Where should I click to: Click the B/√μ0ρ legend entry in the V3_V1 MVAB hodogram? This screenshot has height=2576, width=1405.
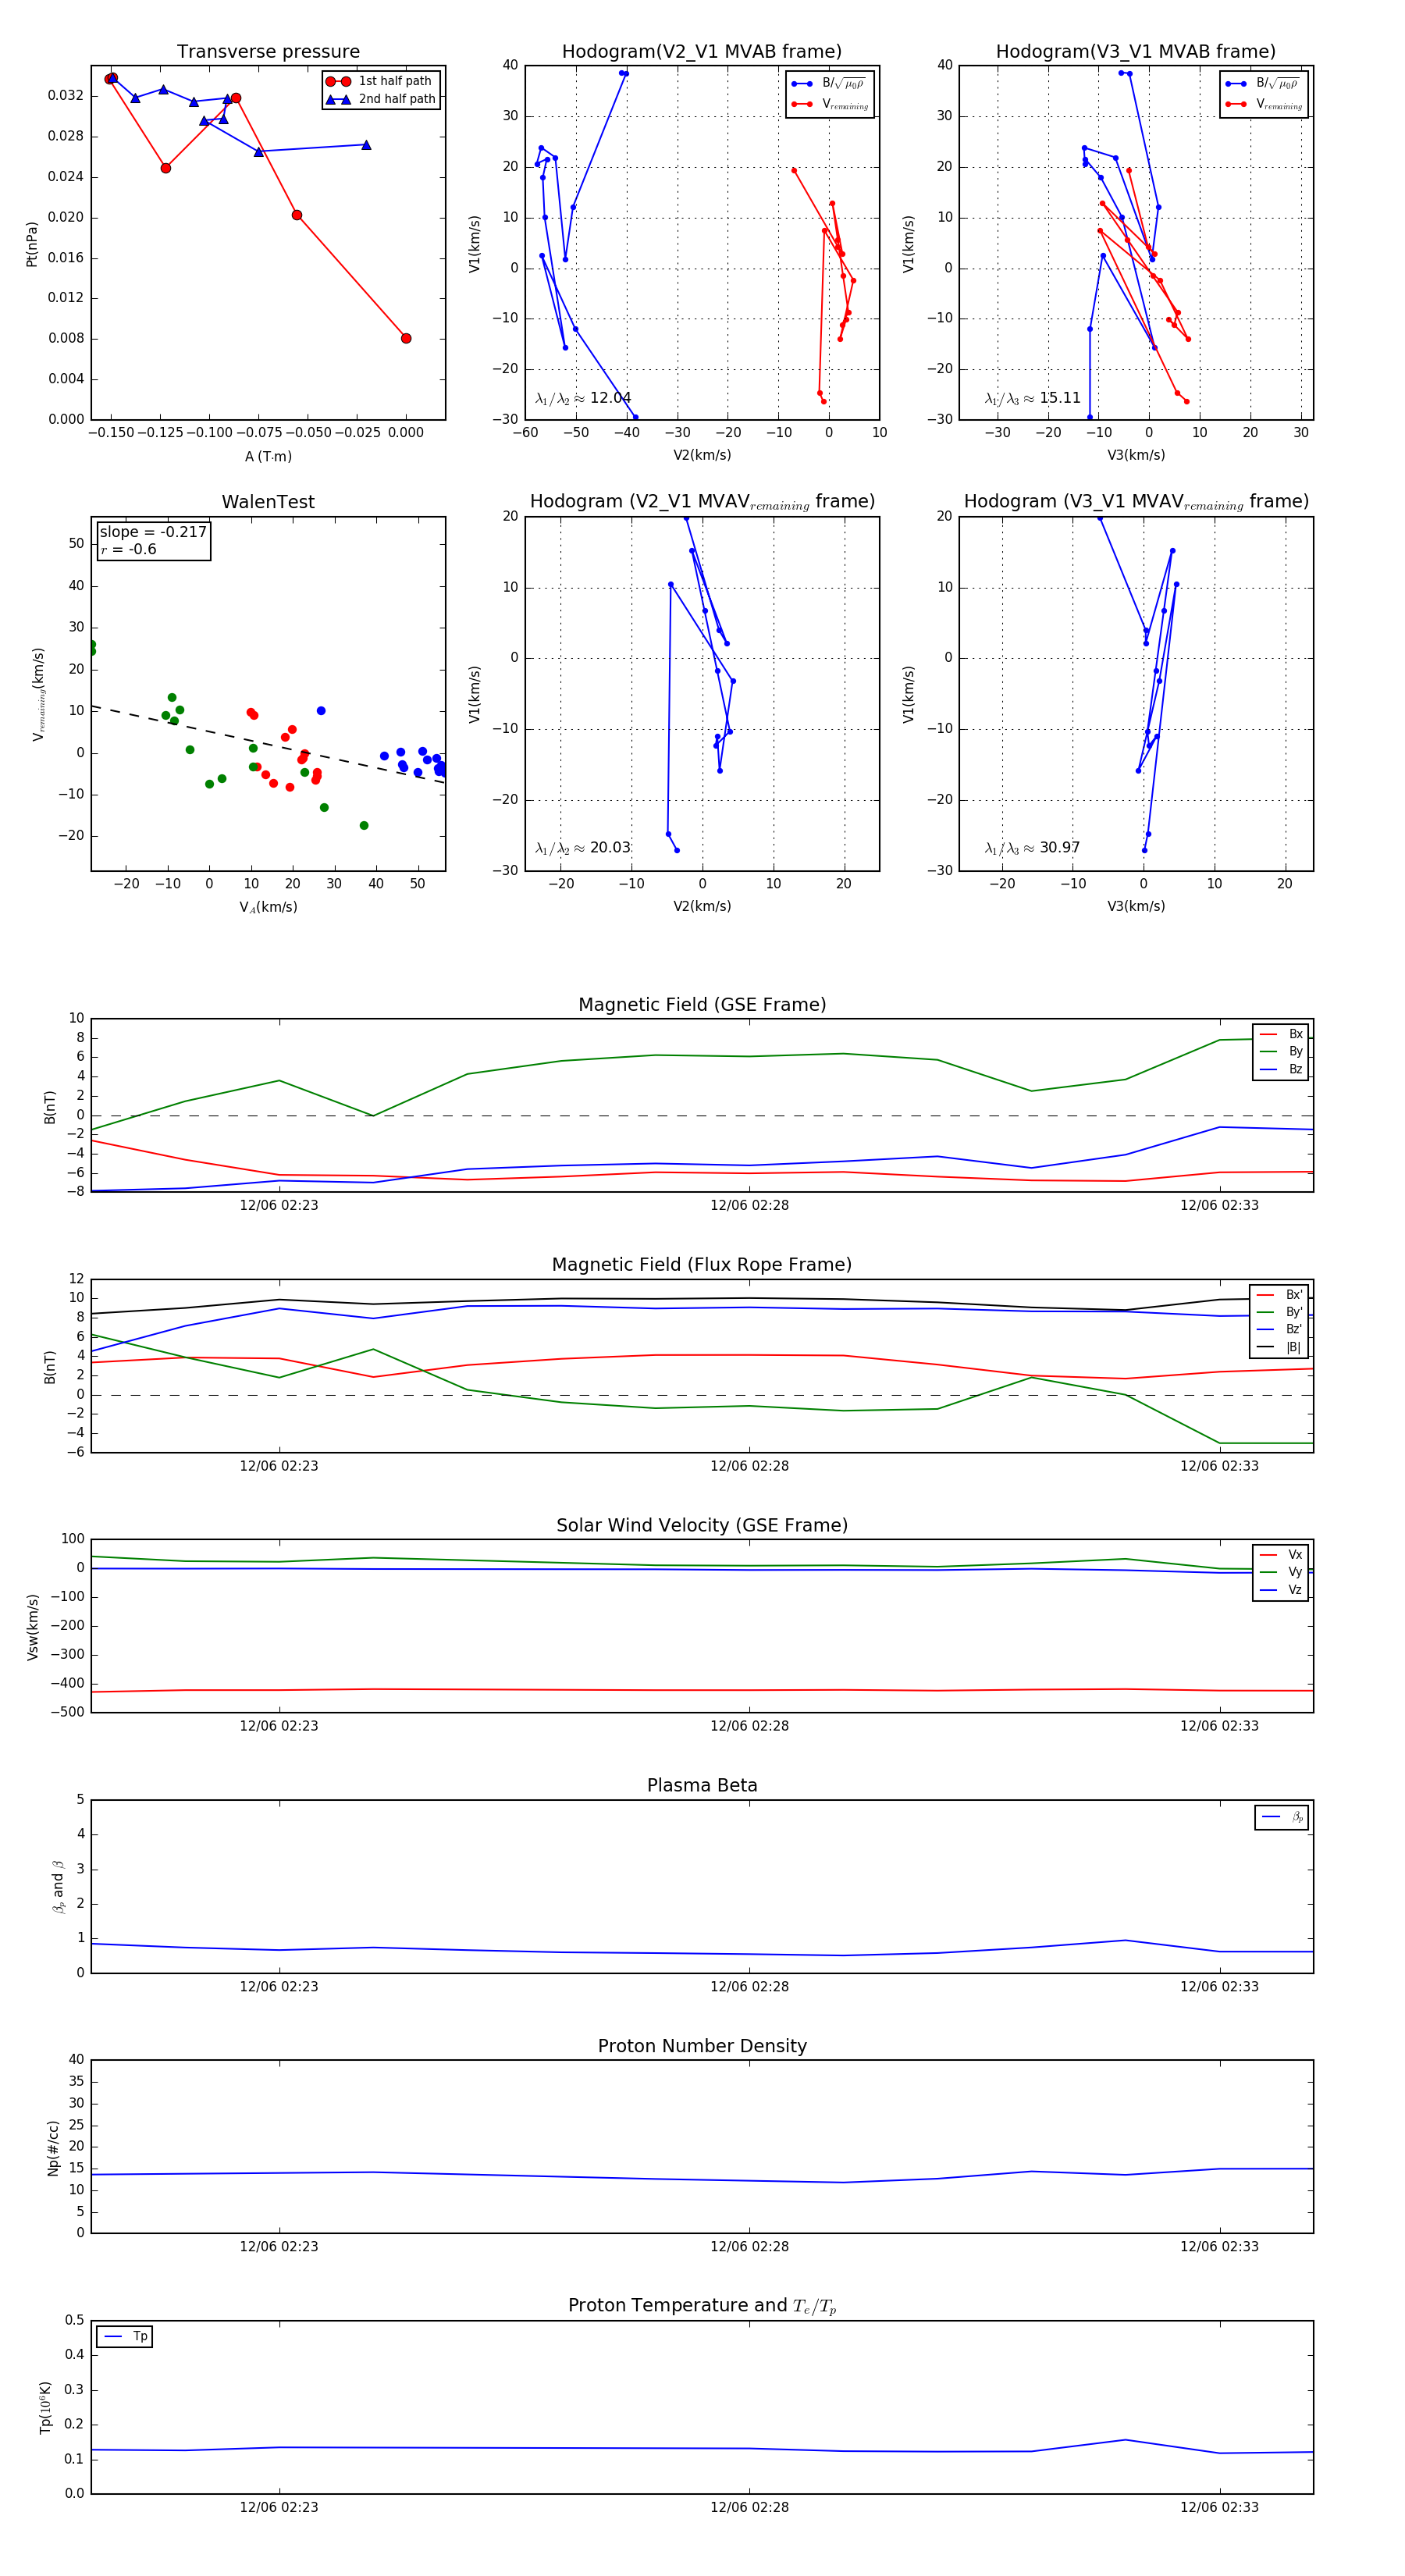tap(1263, 83)
